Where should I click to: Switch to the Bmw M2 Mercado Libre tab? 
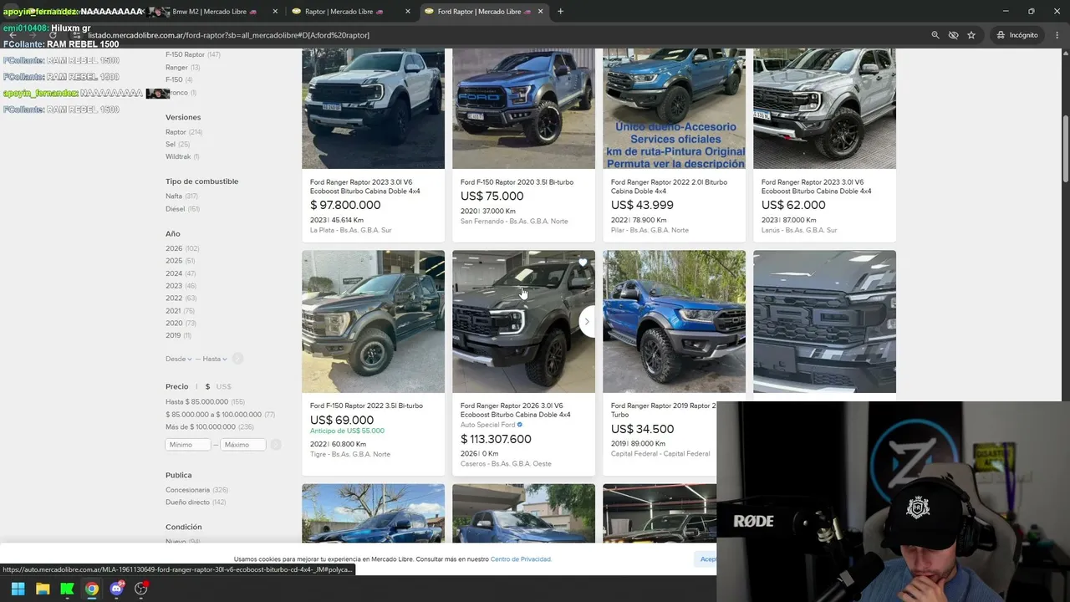click(x=215, y=12)
